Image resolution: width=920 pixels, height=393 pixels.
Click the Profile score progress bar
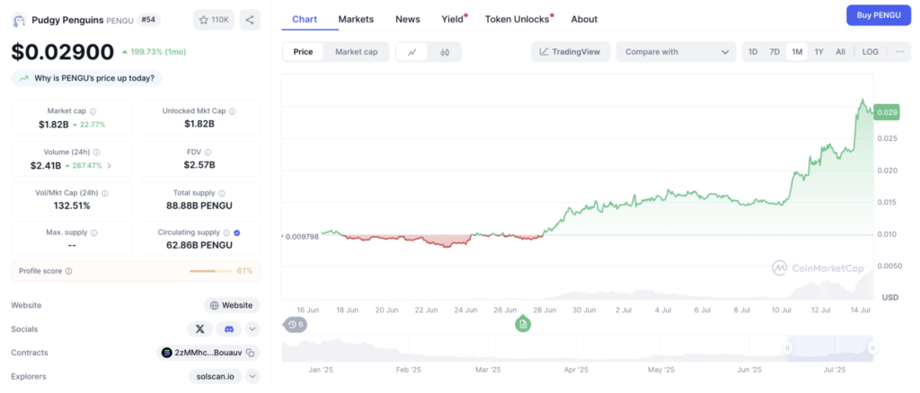pyautogui.click(x=210, y=271)
